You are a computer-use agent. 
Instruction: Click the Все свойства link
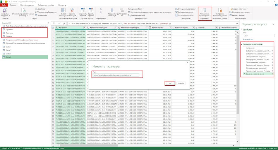(248, 40)
